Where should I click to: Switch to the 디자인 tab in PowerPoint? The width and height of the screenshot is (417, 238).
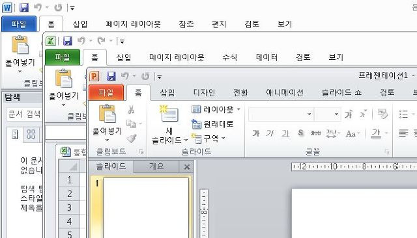[204, 92]
